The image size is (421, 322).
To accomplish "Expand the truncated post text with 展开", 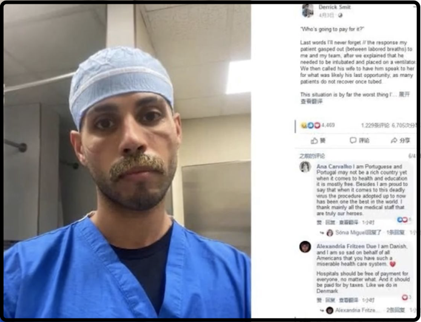I will 405,94.
